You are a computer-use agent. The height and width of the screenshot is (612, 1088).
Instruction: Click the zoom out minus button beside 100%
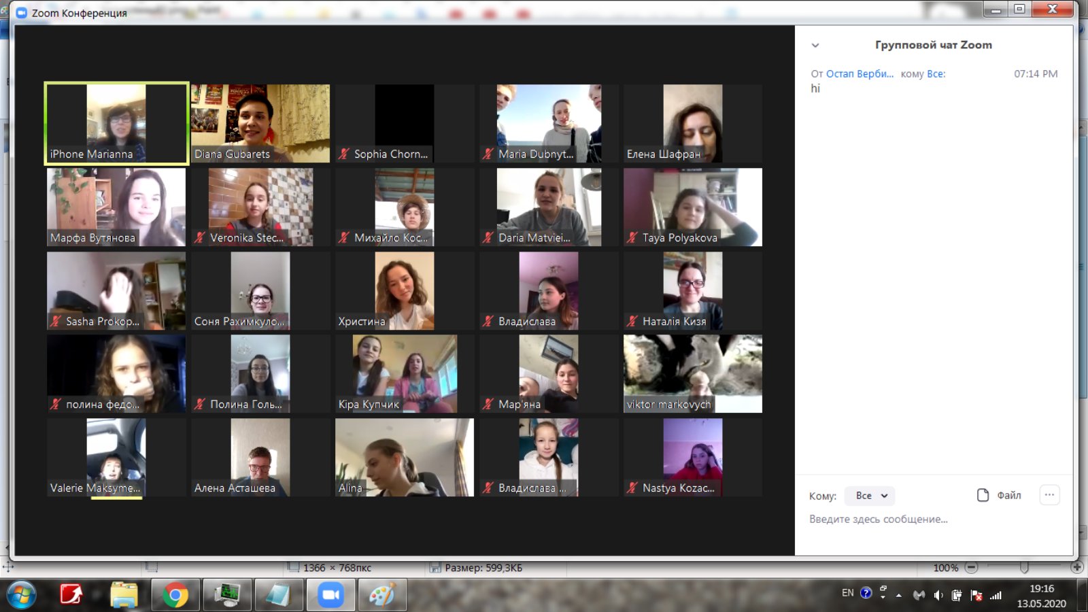[x=972, y=567]
